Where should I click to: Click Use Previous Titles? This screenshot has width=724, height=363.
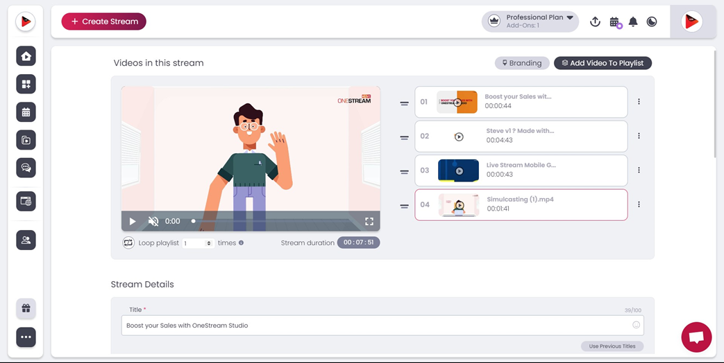coord(612,346)
